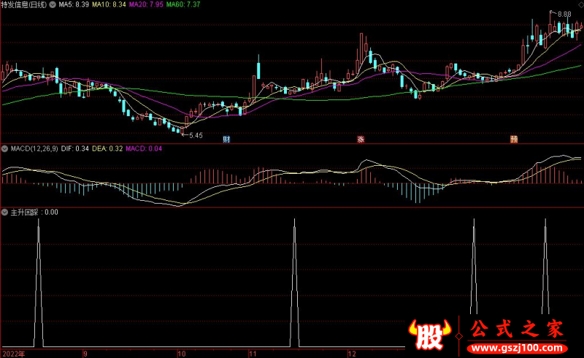
Task: Click the 主升回踩 indicator name
Action: point(25,213)
